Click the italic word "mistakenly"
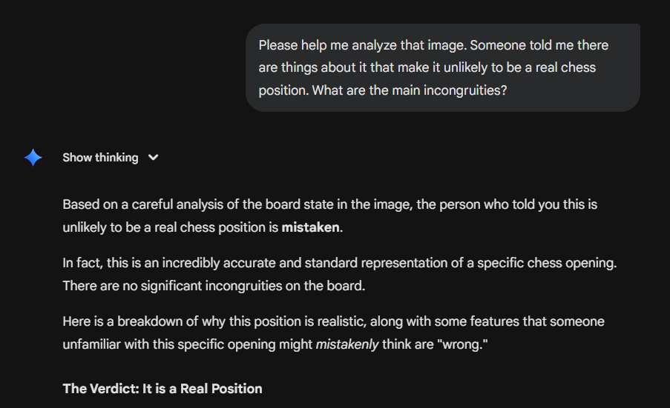 point(348,344)
